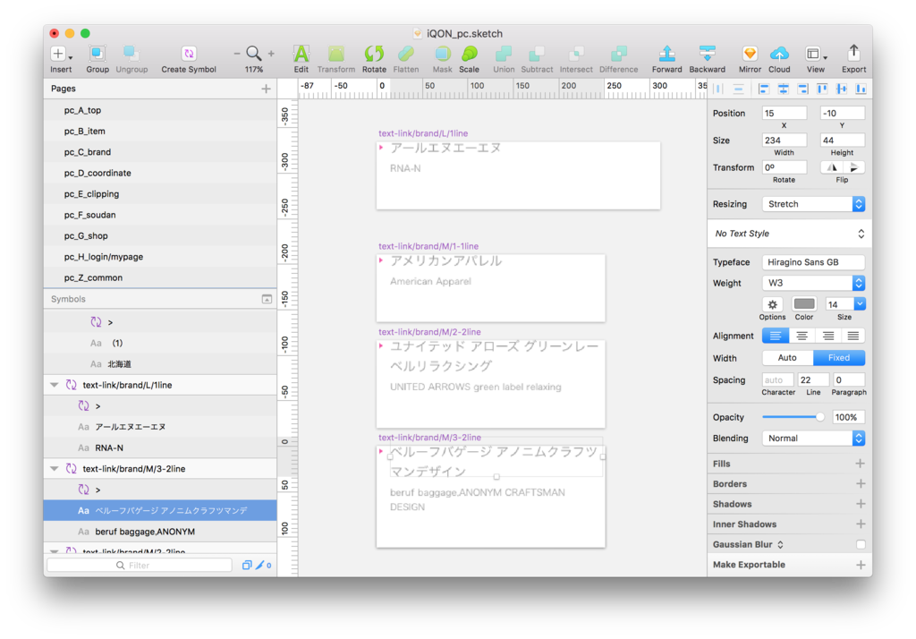Open the No Text Style dropdown

(789, 234)
